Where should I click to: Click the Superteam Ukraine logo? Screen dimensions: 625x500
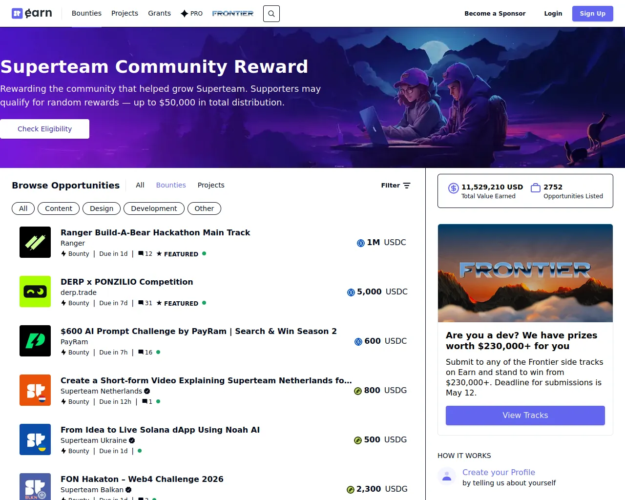pos(35,439)
